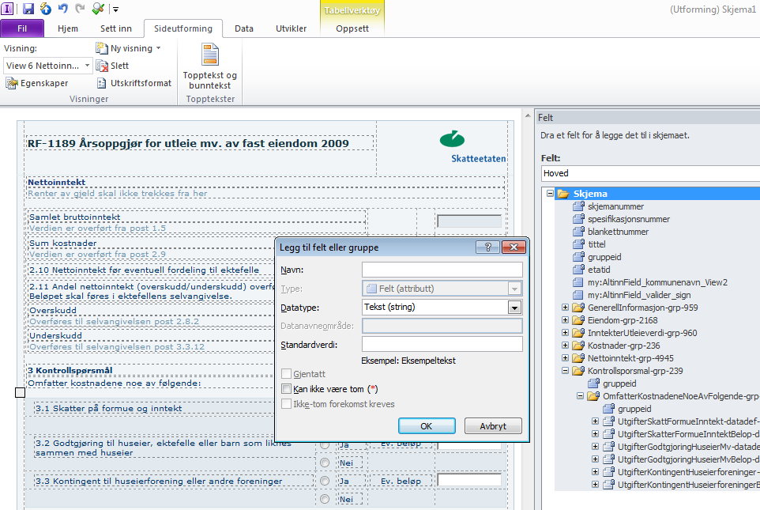Click the folder icon beside Eiendom-grp-2168
The width and height of the screenshot is (760, 510).
(x=579, y=319)
